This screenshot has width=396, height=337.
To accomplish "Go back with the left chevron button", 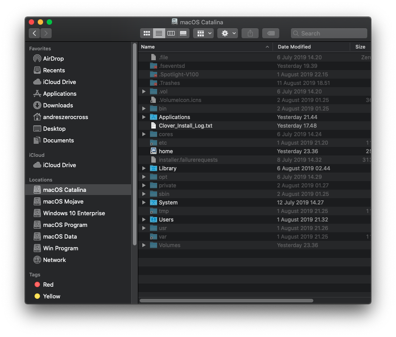I will click(34, 33).
